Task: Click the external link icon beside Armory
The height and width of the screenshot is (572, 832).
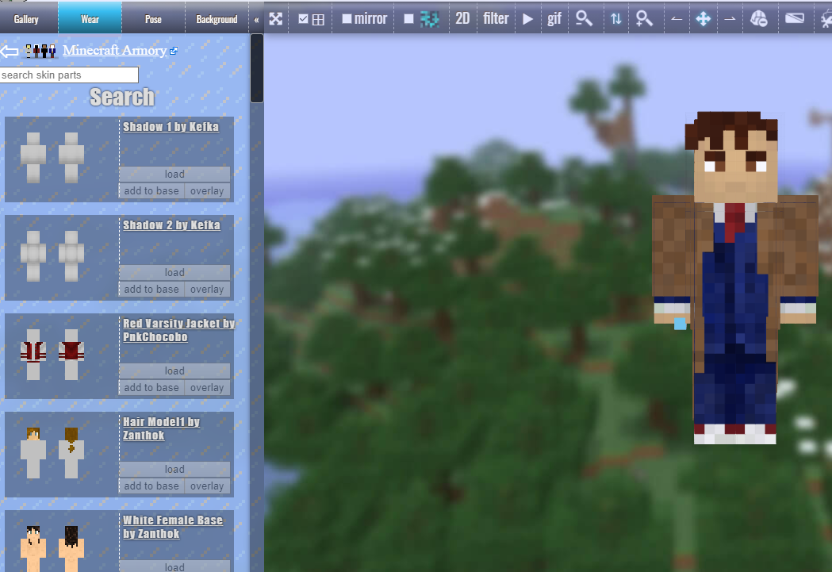Action: (x=174, y=51)
